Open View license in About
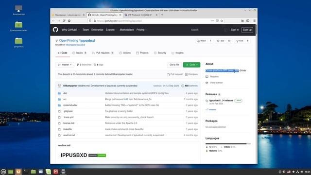 (x=214, y=83)
